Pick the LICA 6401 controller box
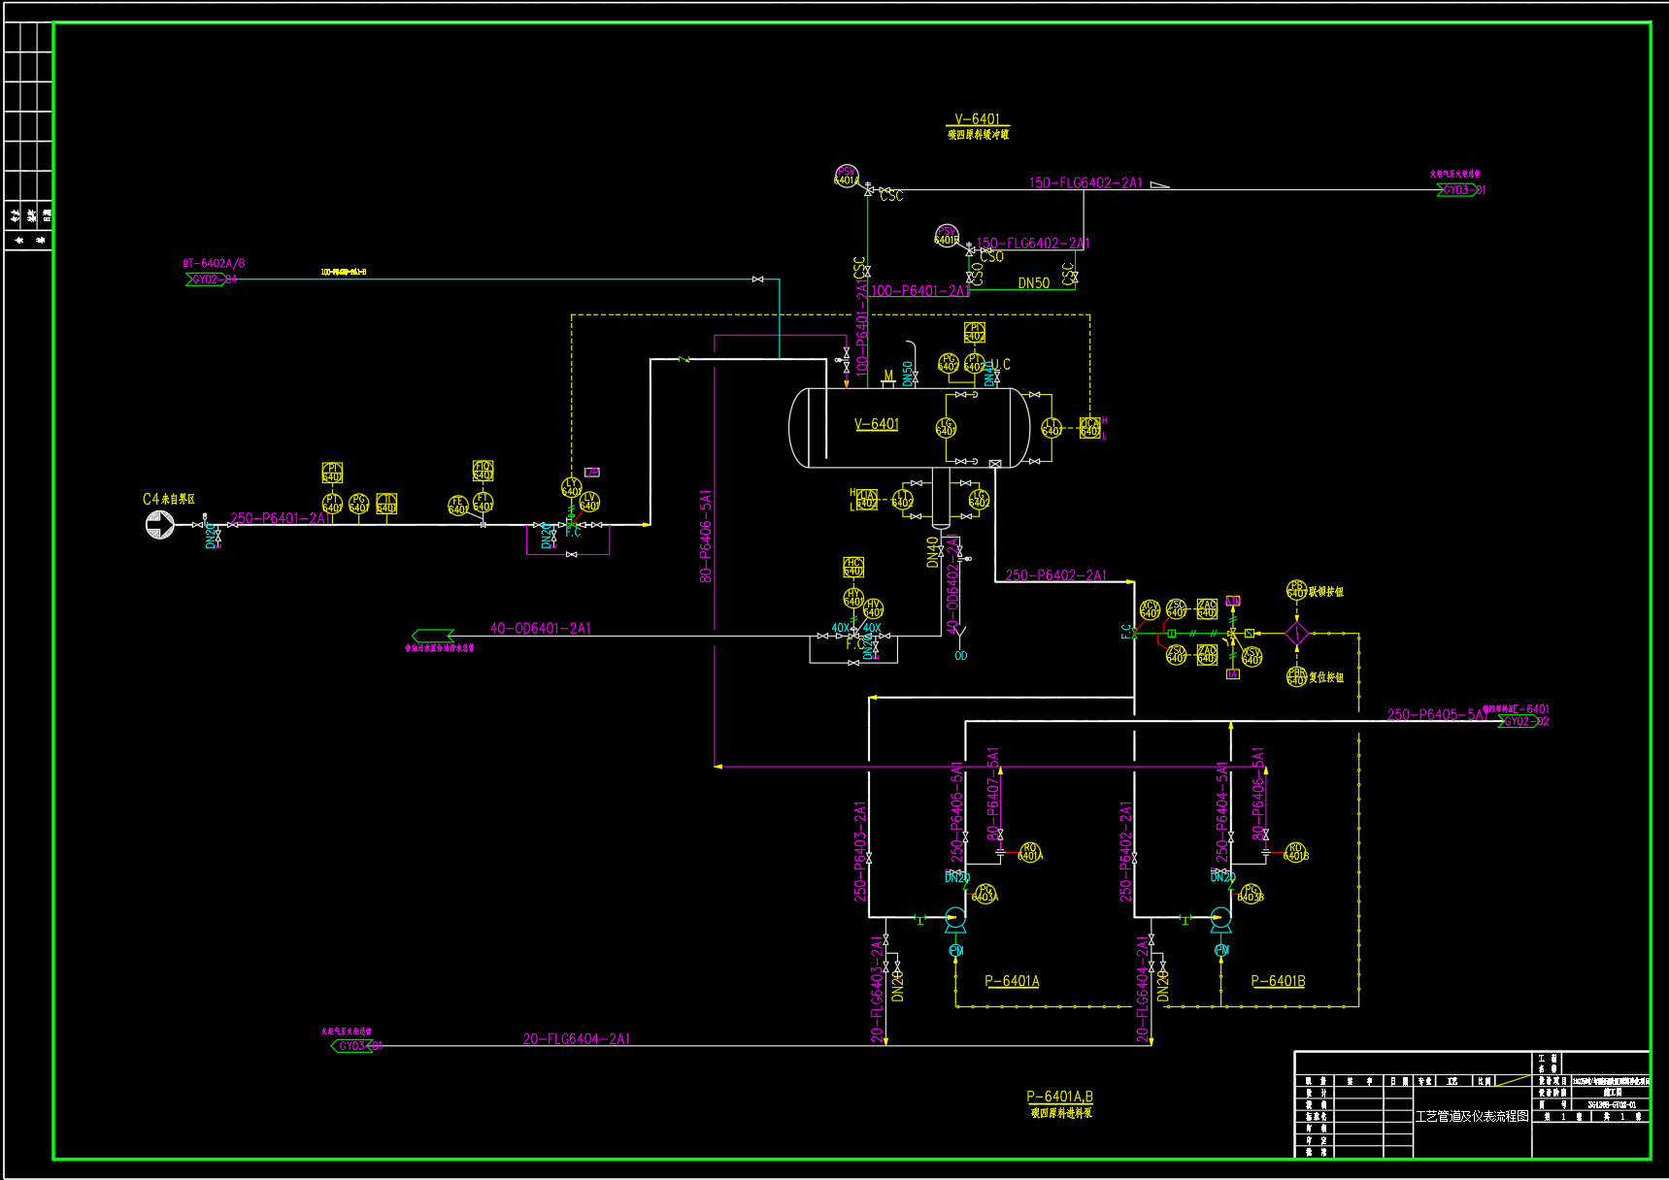 pyautogui.click(x=1090, y=427)
